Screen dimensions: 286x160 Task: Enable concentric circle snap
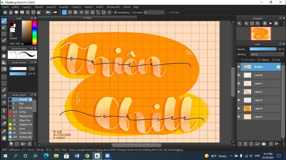click(x=92, y=12)
